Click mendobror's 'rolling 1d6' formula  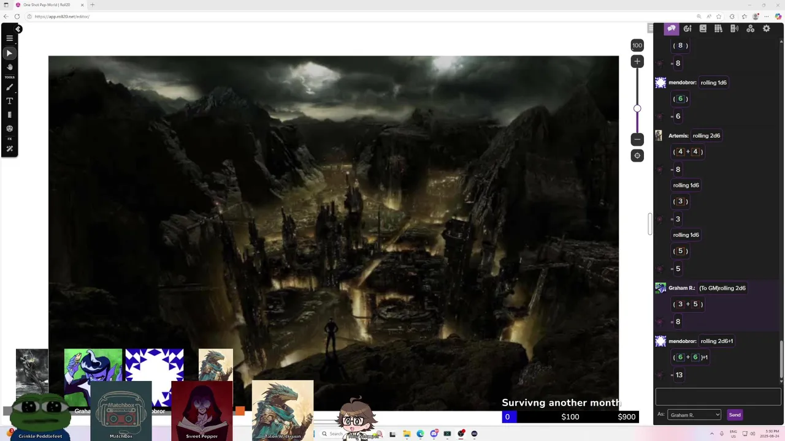coord(714,83)
